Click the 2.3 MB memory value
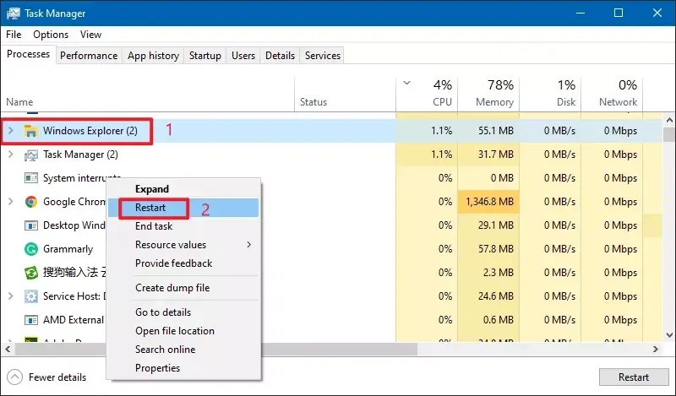Viewport: 676px width, 396px height. 499,273
